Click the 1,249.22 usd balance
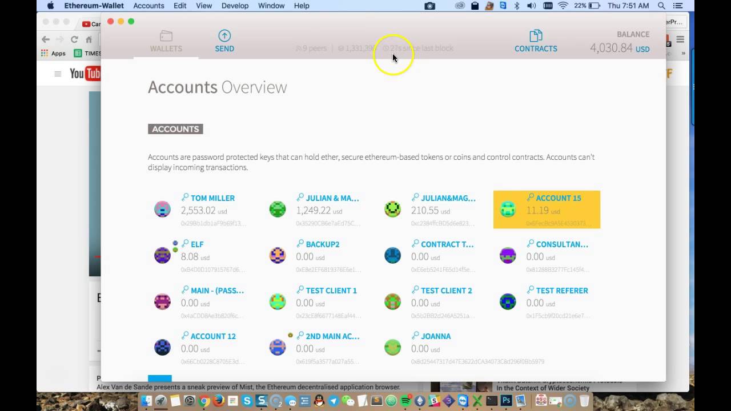The width and height of the screenshot is (731, 411). click(319, 210)
